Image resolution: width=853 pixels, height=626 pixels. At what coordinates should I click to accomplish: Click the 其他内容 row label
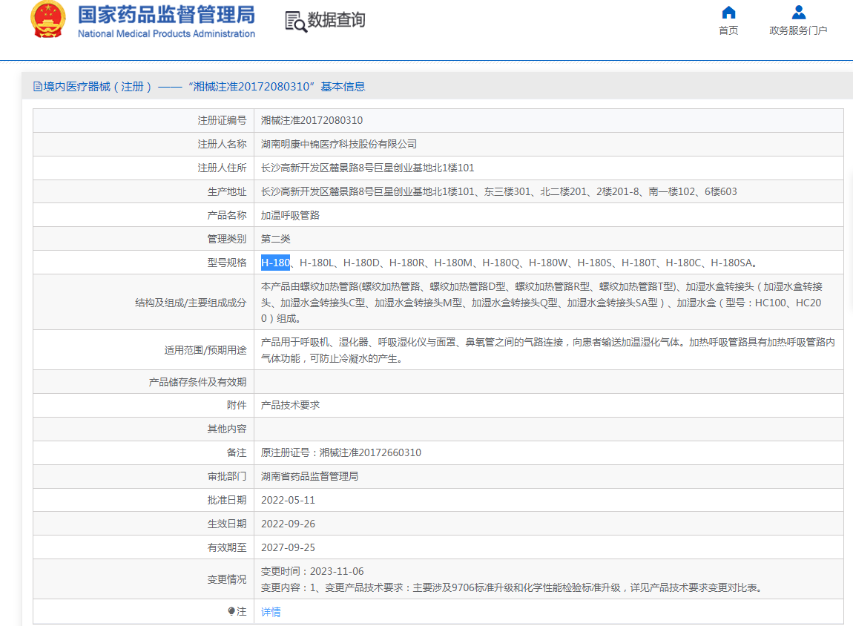pos(227,429)
